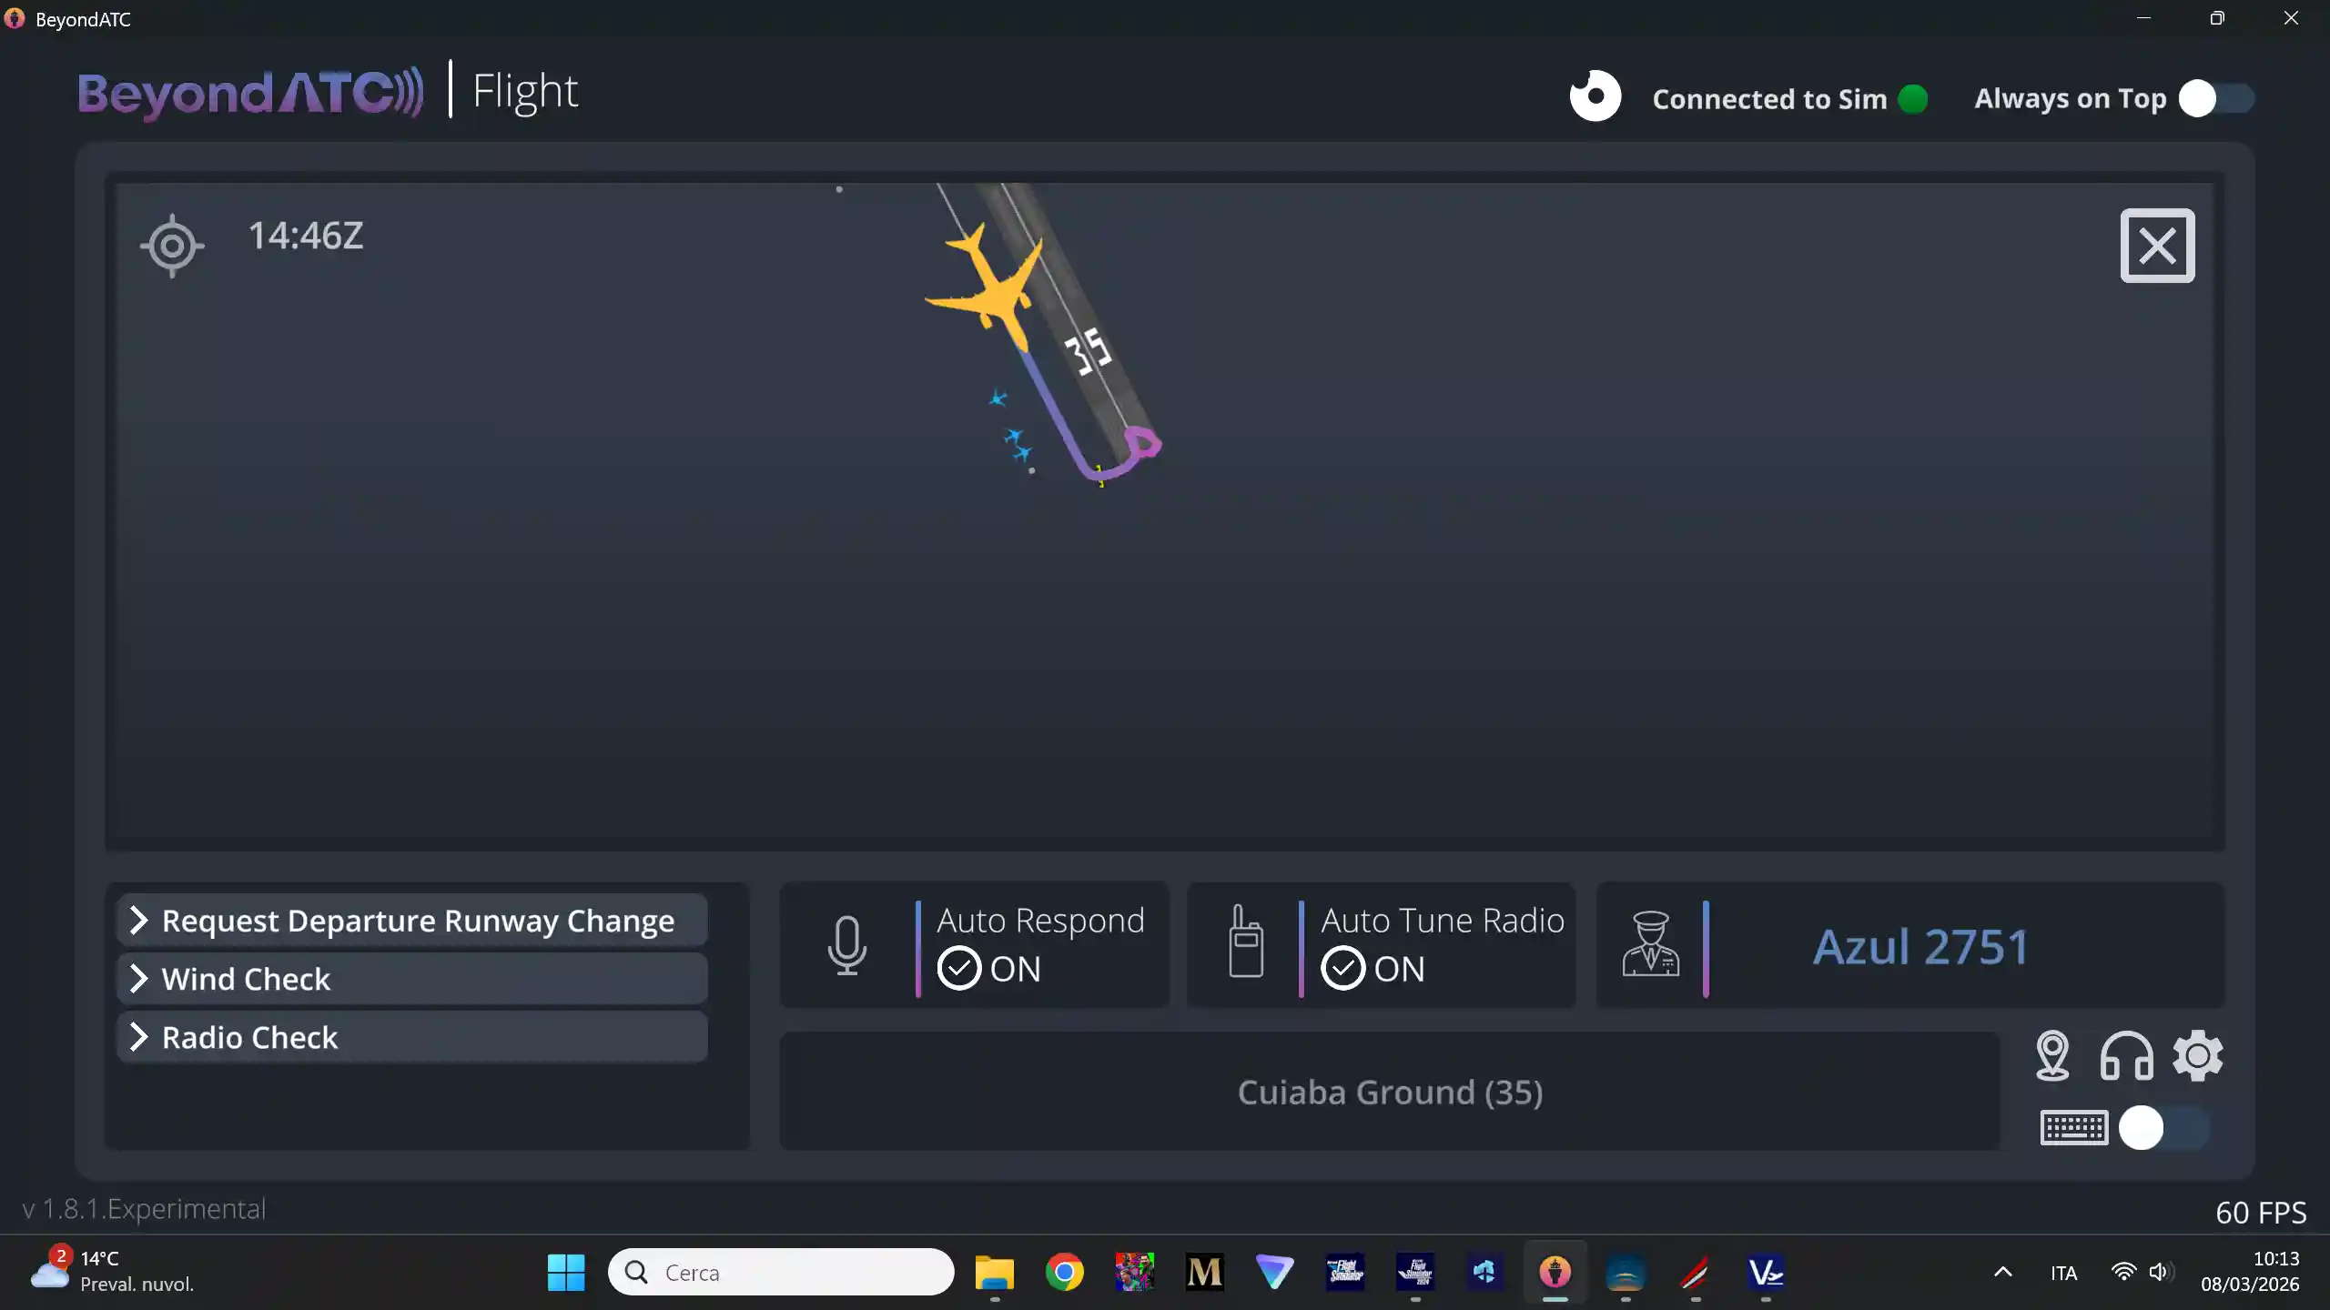Open the headphones audio icon
This screenshot has width=2330, height=1310.
tap(2126, 1056)
